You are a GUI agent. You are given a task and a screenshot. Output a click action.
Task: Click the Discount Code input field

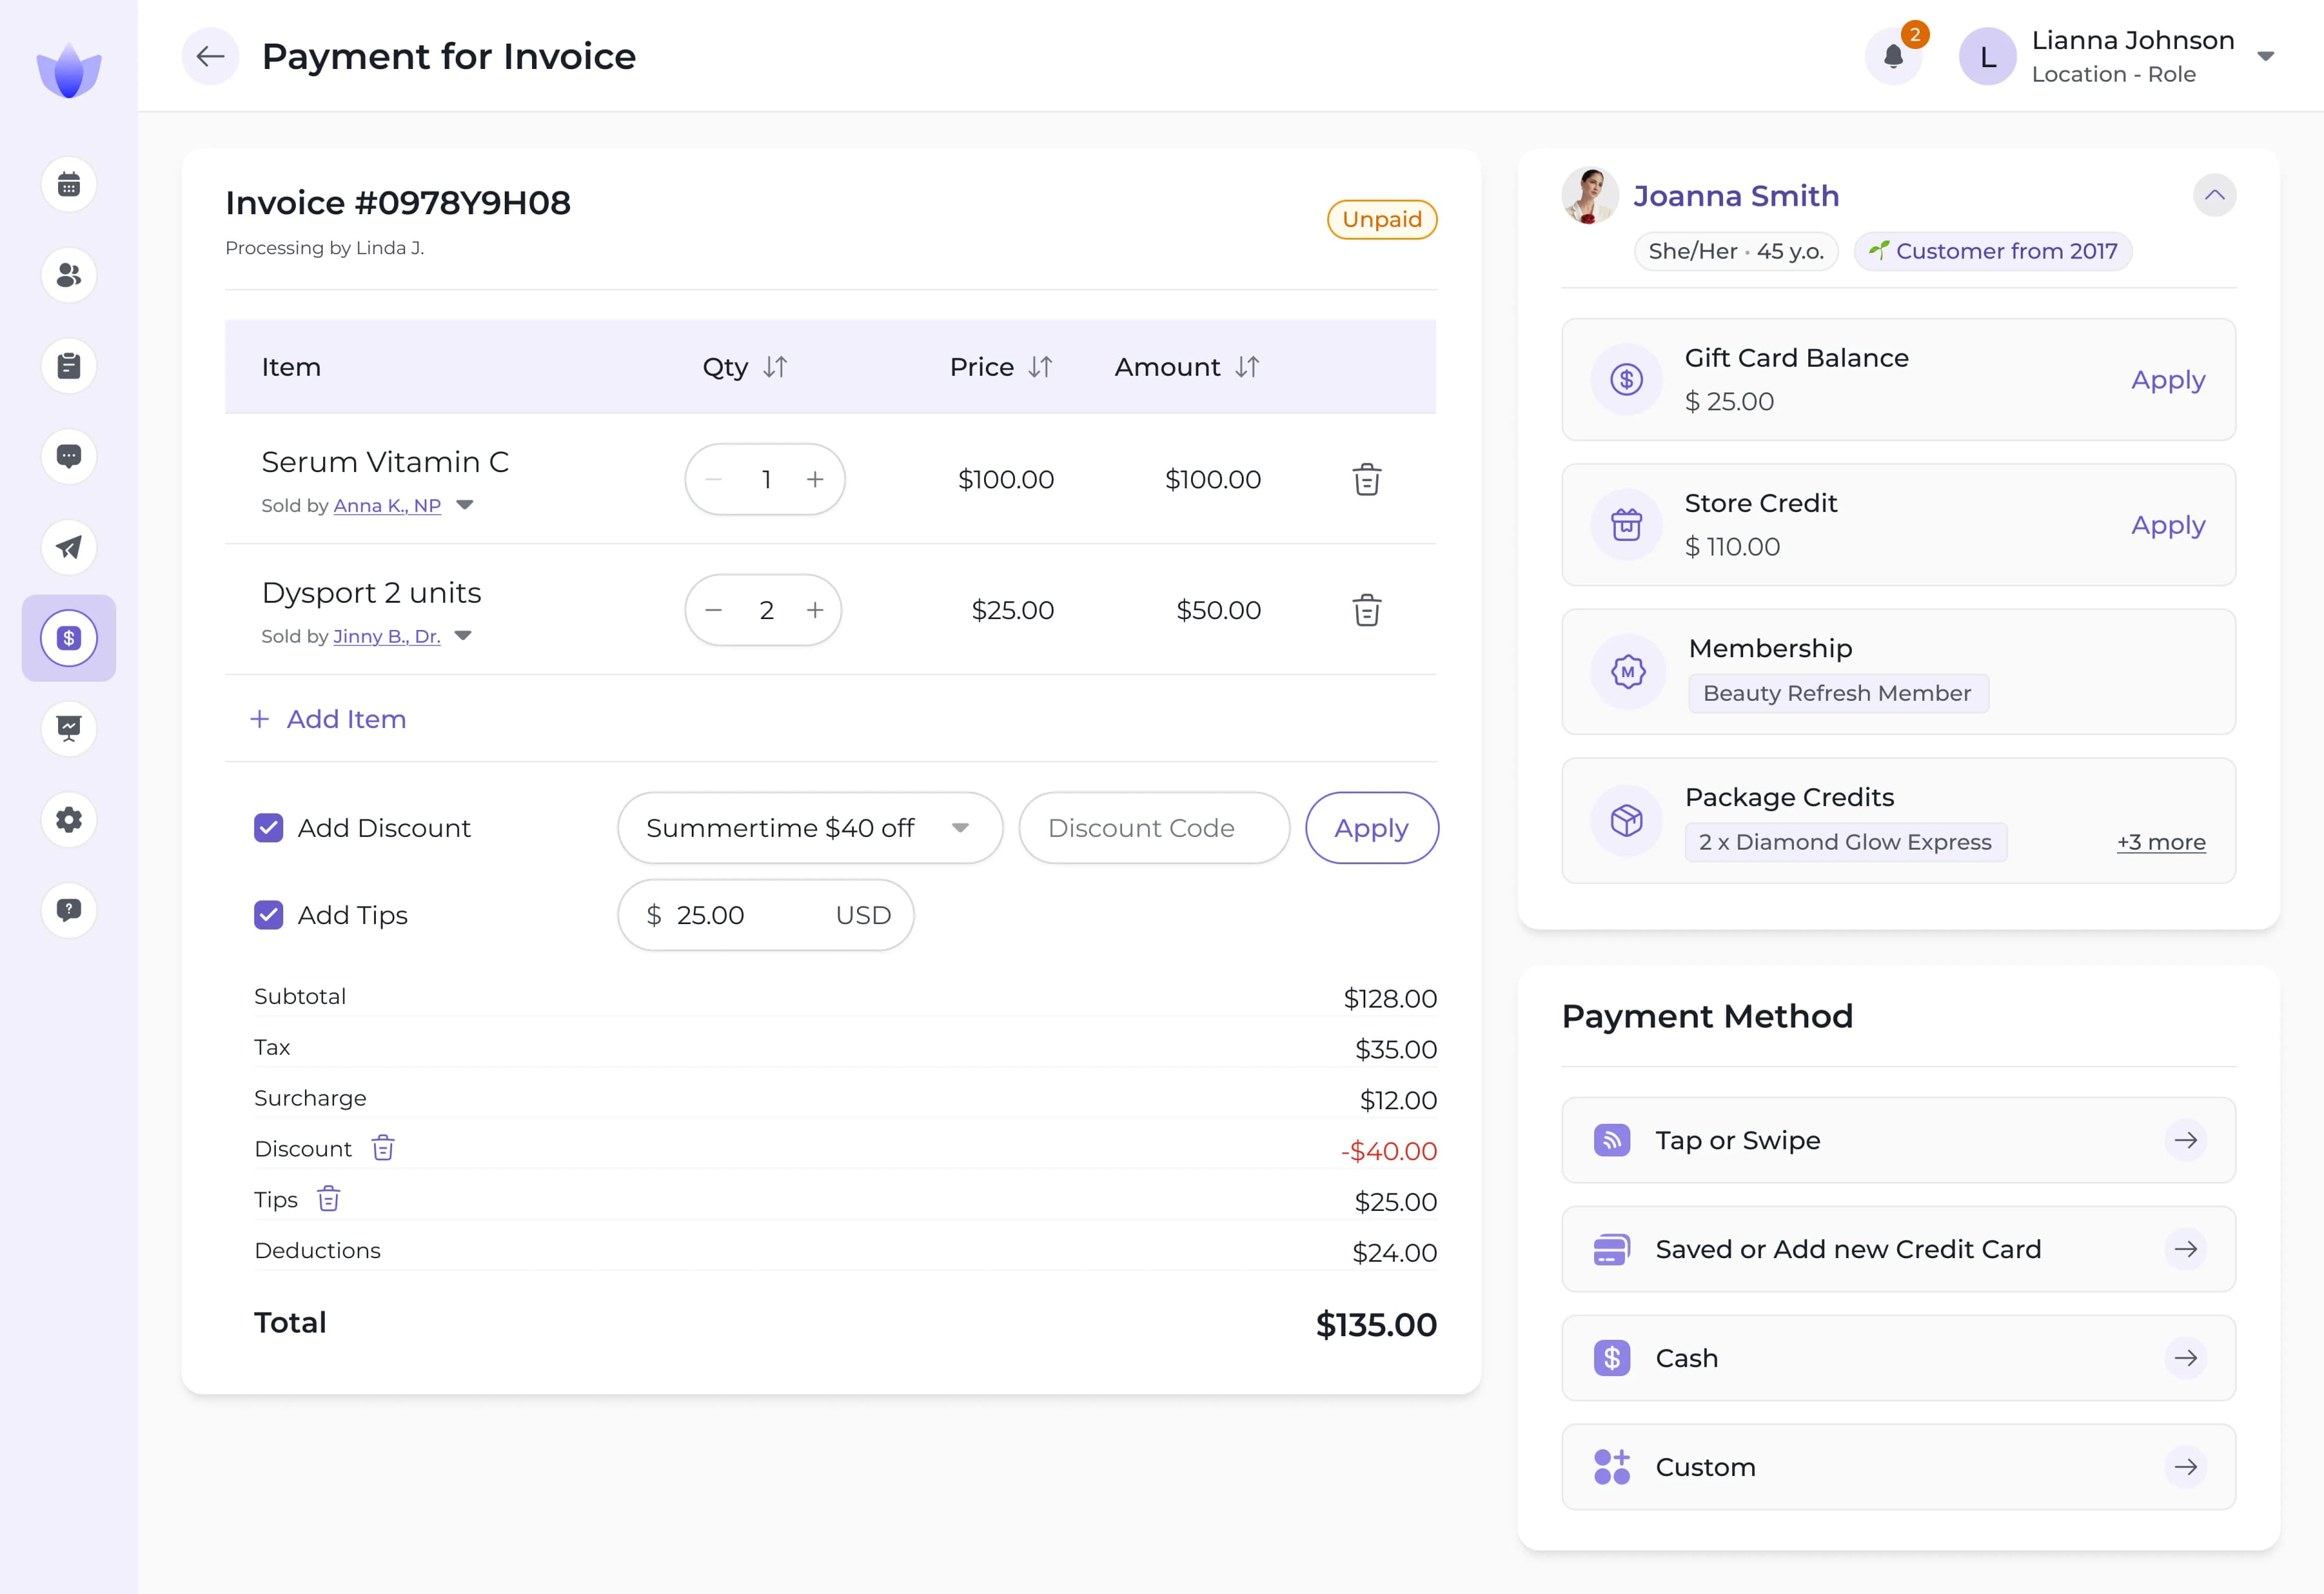[1154, 827]
